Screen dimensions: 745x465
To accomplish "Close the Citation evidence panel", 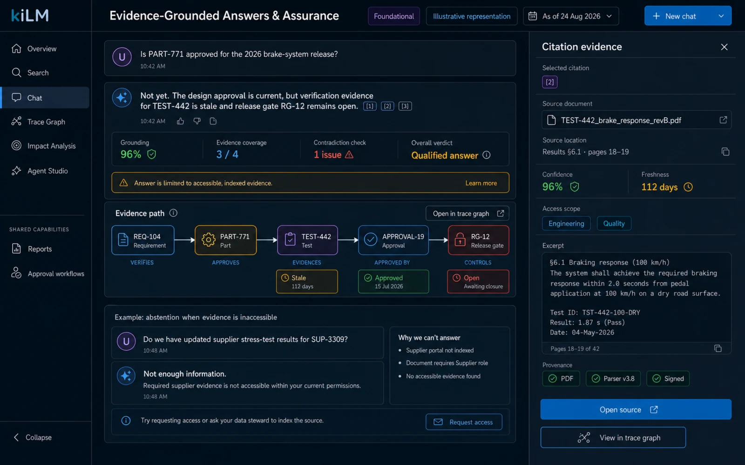I will pyautogui.click(x=724, y=47).
